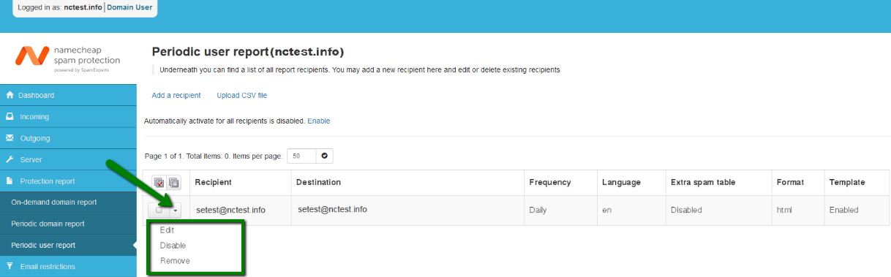Choose Remove from the row menu

click(175, 261)
